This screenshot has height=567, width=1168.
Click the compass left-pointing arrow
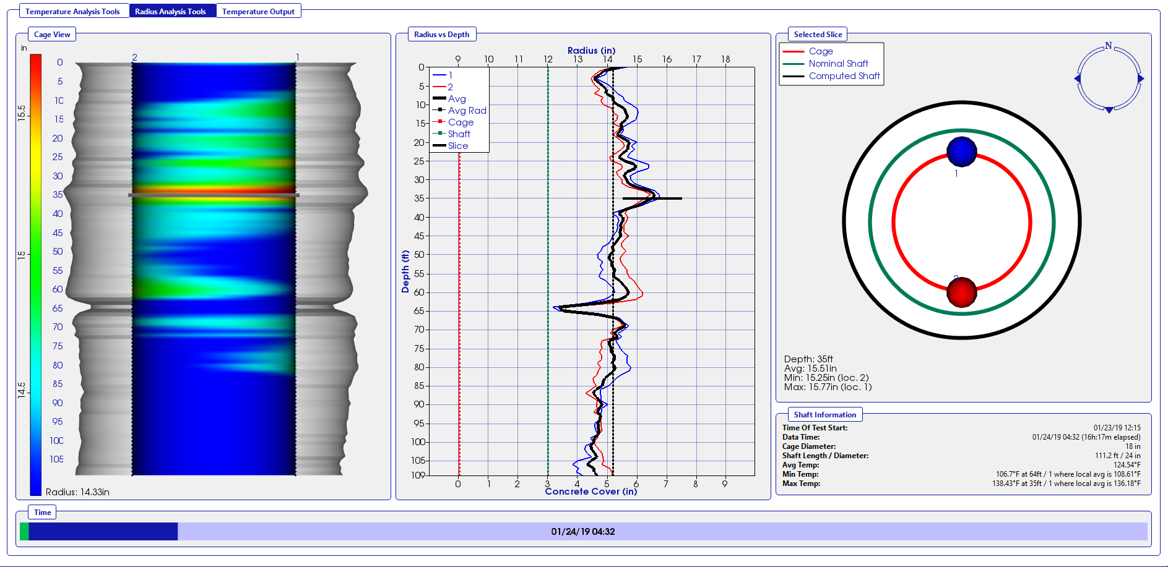click(1077, 79)
